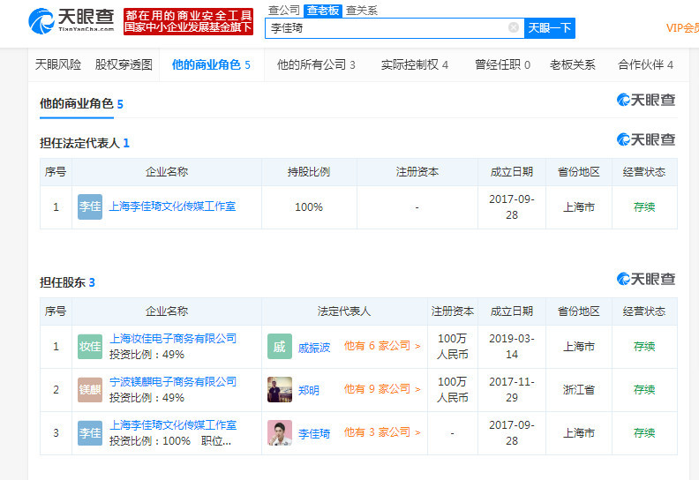This screenshot has width=699, height=480.
Task: Clear the search field with the X icon
Action: click(514, 27)
